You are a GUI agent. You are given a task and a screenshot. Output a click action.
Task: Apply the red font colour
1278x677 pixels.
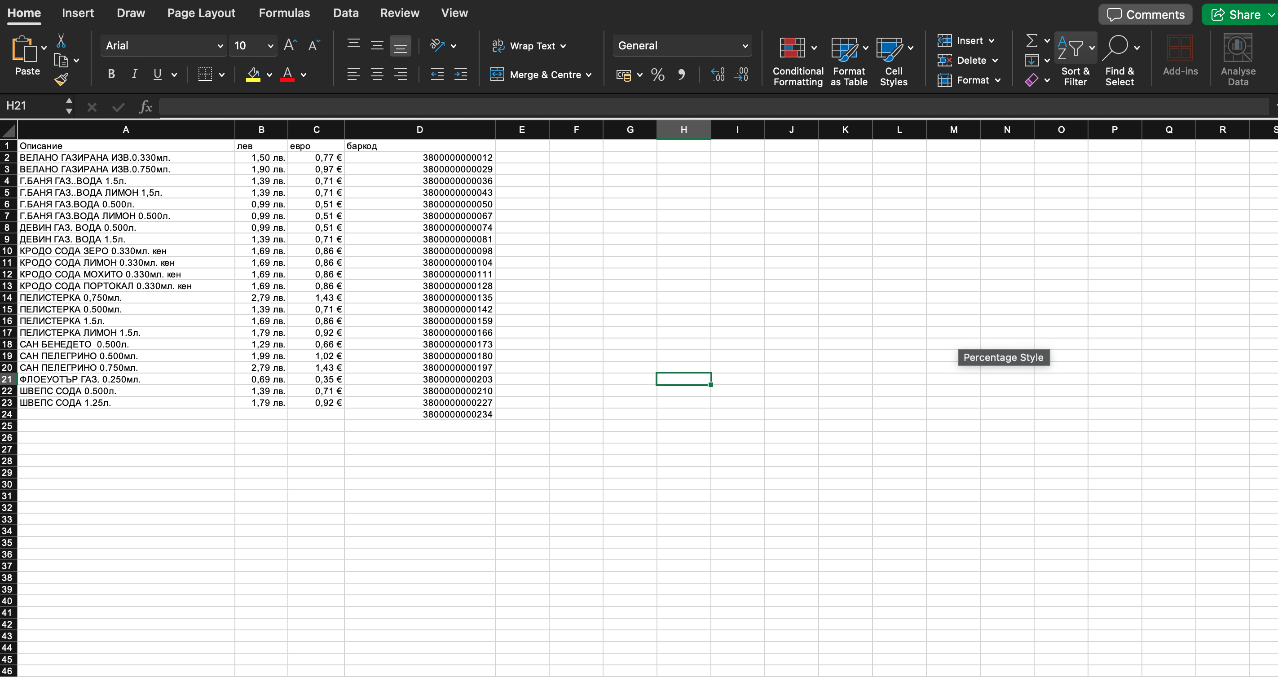[x=287, y=75]
